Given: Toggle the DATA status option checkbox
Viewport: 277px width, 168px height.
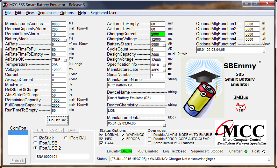Looking at the screenshot, I should (101, 143).
